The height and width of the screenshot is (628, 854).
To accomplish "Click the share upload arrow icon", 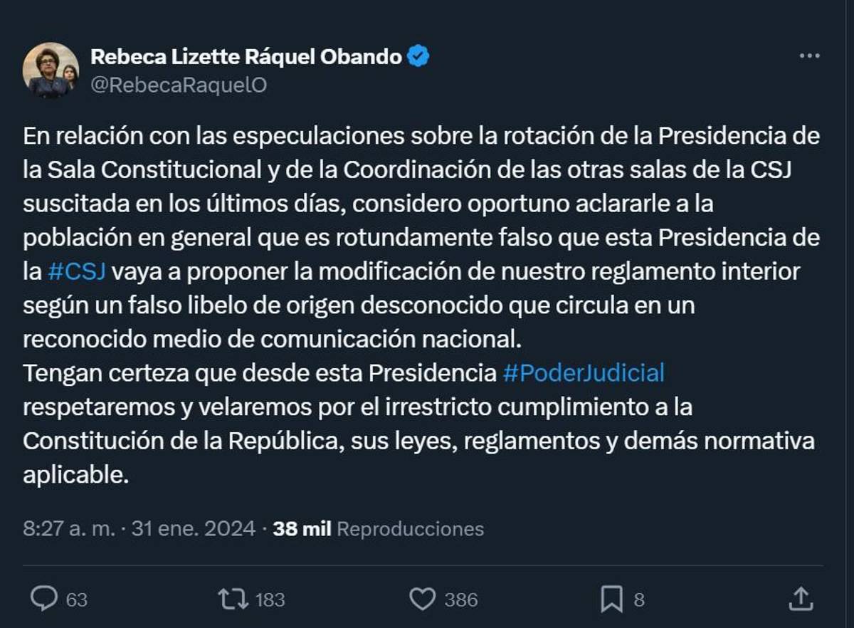I will click(x=801, y=598).
